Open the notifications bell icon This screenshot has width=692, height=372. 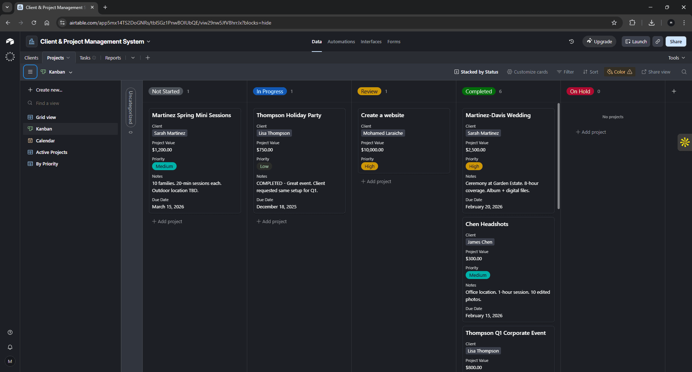10,347
